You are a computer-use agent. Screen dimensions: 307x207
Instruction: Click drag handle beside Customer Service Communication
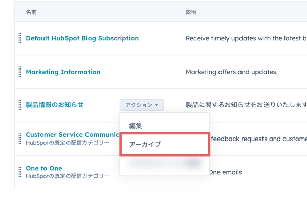20,139
